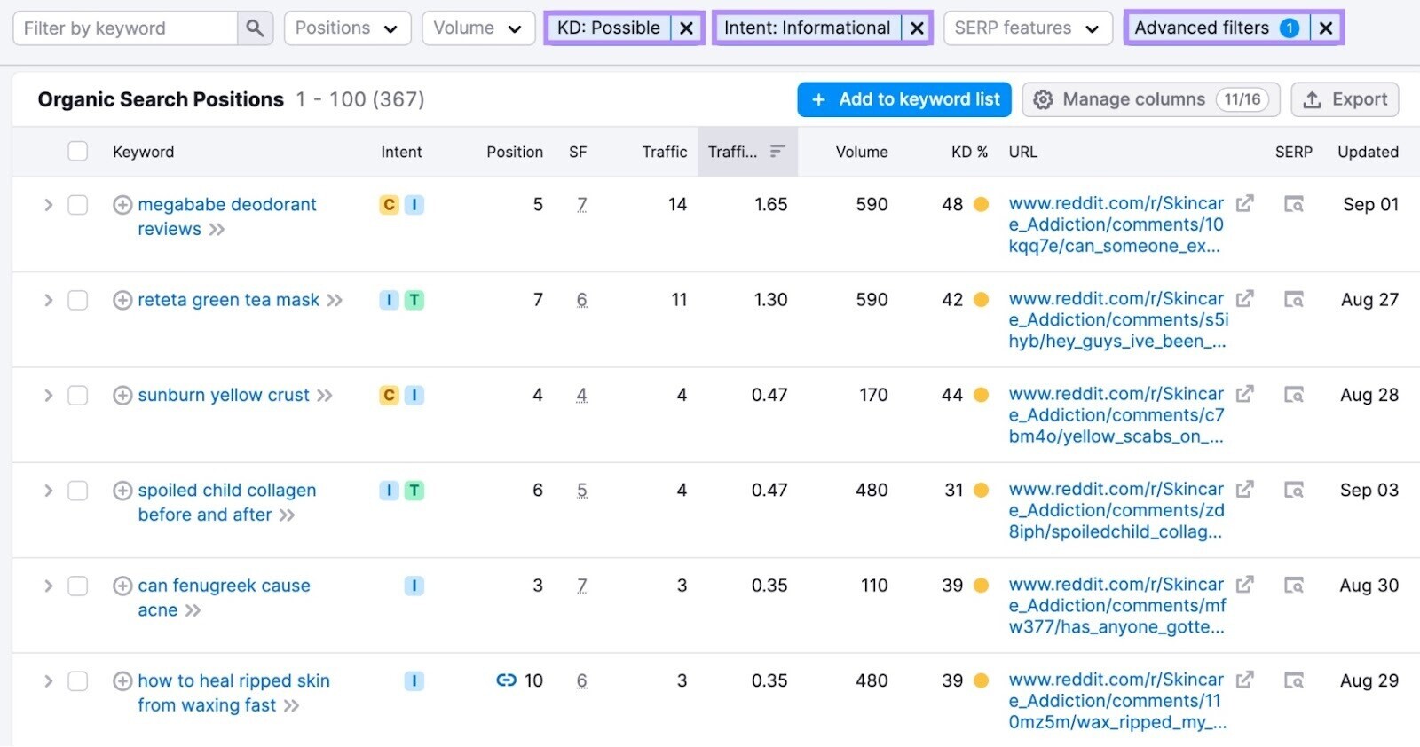Screen dimensions: 1420x747
Task: Click the search magnifier icon in keyword filter
Action: (255, 28)
